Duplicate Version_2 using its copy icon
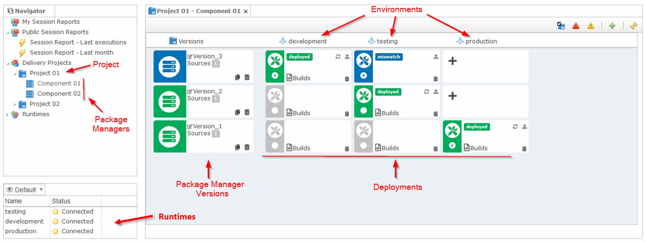Viewport: 645px width, 242px height. click(x=238, y=112)
